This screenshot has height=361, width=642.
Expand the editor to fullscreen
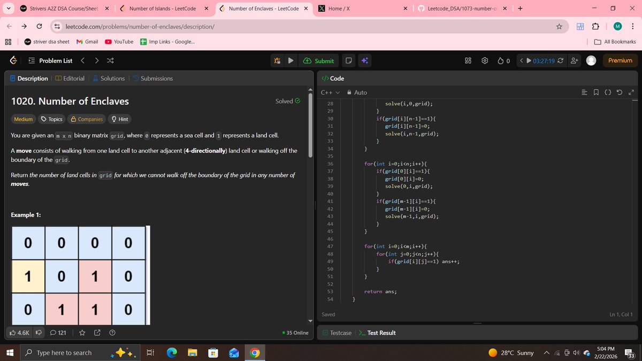[631, 93]
